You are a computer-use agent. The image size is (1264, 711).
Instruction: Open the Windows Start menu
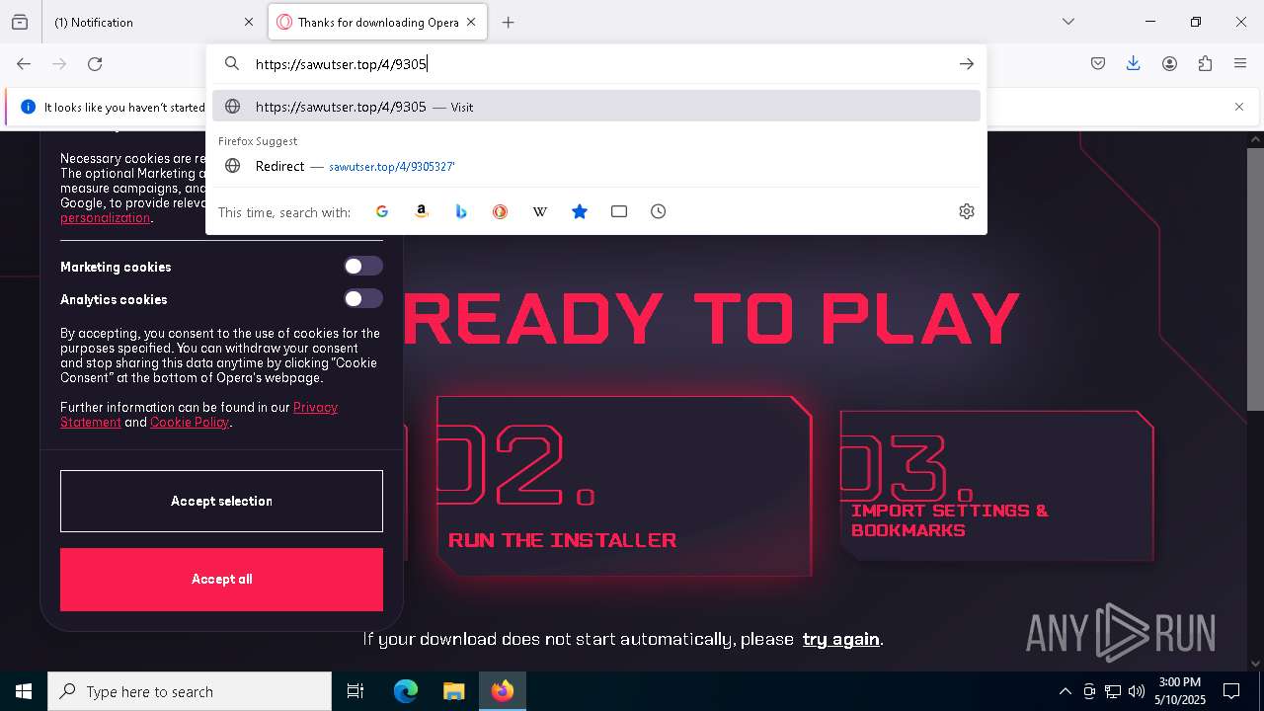coord(24,691)
